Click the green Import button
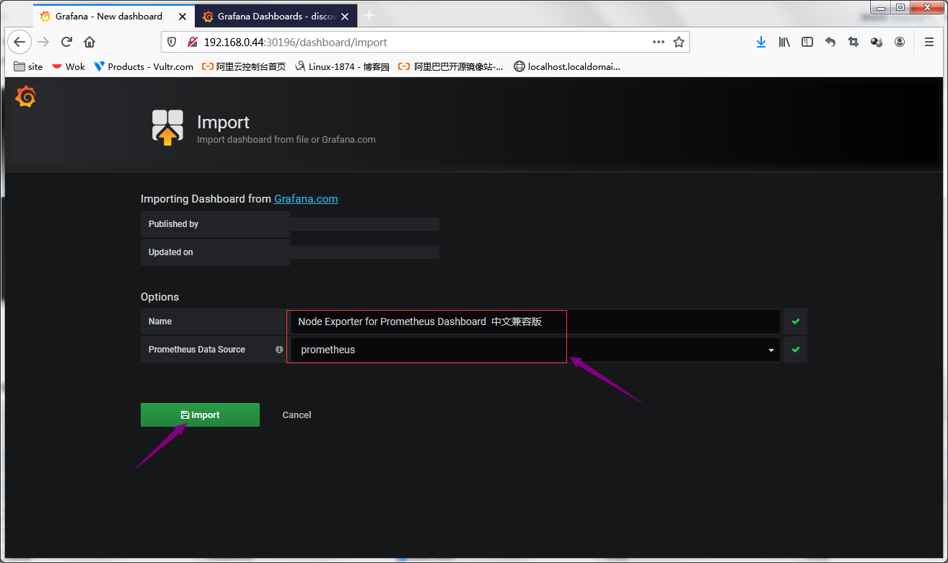Screen dimensions: 948x563 tap(200, 415)
